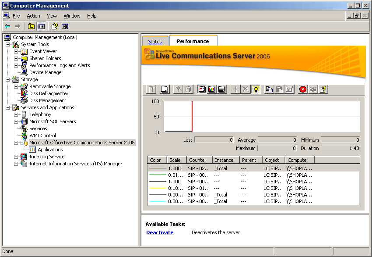The width and height of the screenshot is (372, 257).
Task: Click the performance monitor Help icon
Action: [x=323, y=89]
